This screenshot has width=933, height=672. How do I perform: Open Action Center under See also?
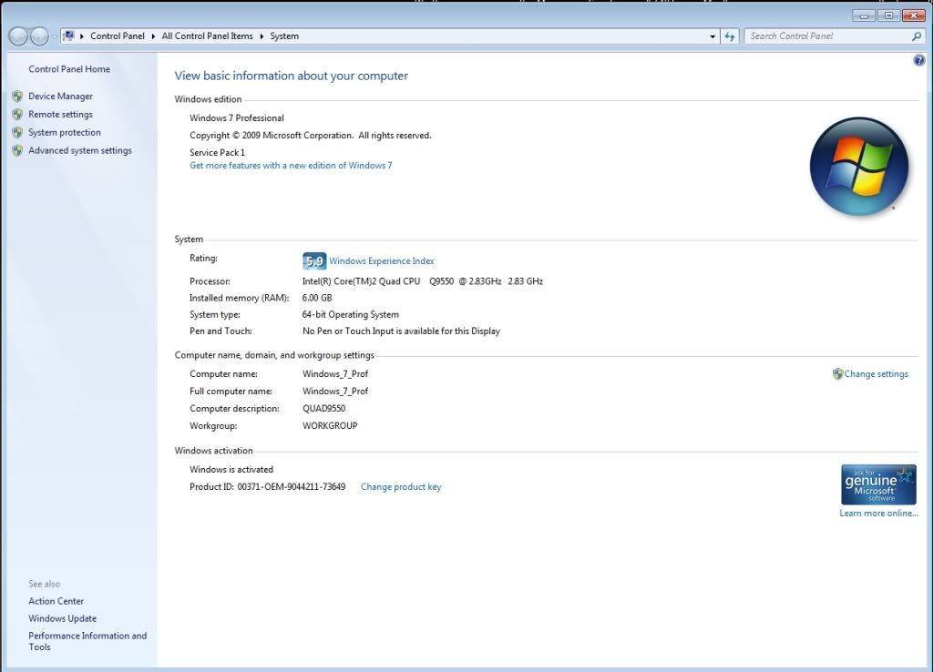56,601
